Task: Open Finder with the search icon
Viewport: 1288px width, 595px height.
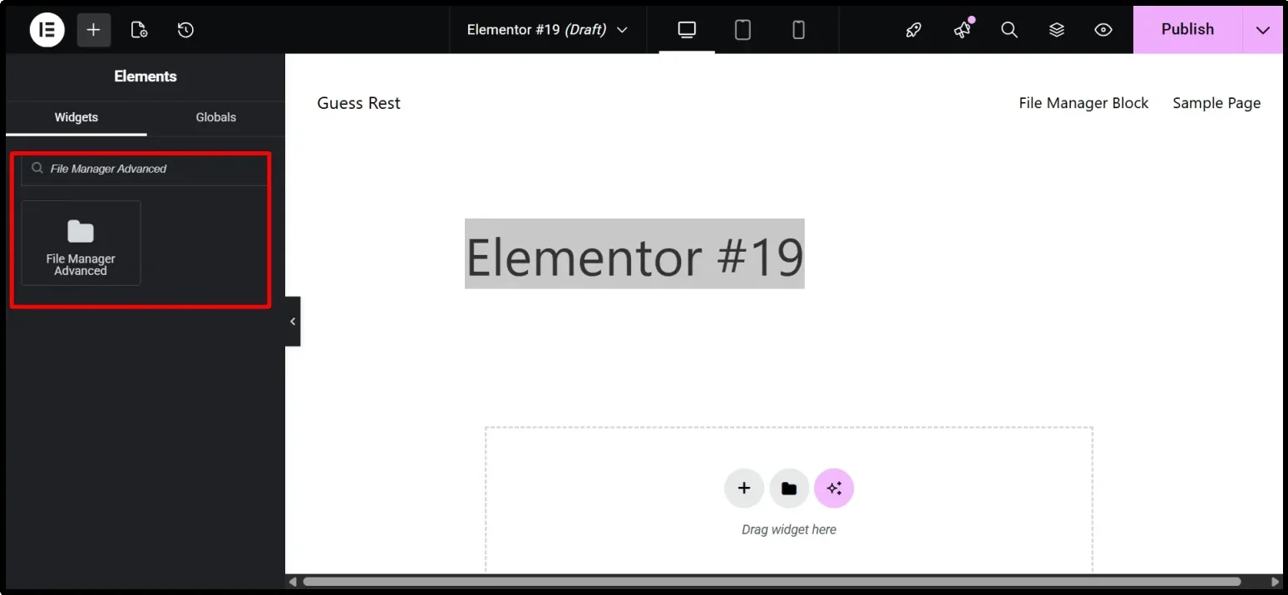Action: [1009, 29]
